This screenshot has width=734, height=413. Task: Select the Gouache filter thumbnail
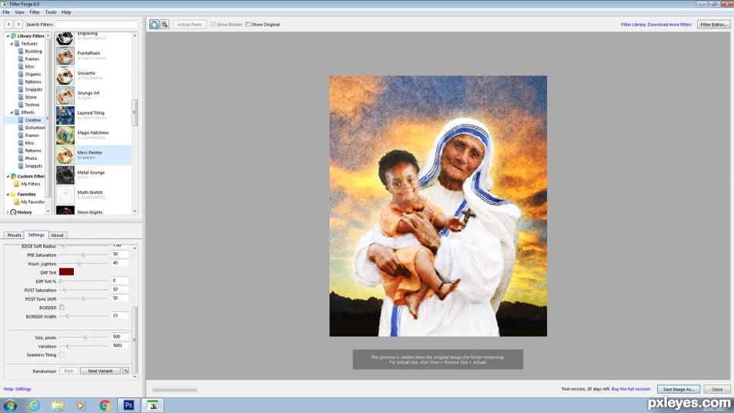(x=65, y=76)
